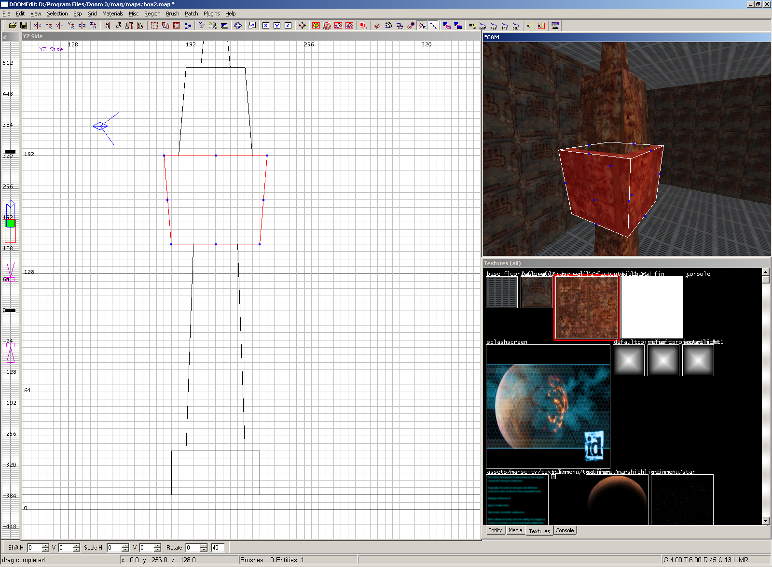Screen dimensions: 772x567
Task: Rotate the brush around the X axis
Action: tap(49, 26)
